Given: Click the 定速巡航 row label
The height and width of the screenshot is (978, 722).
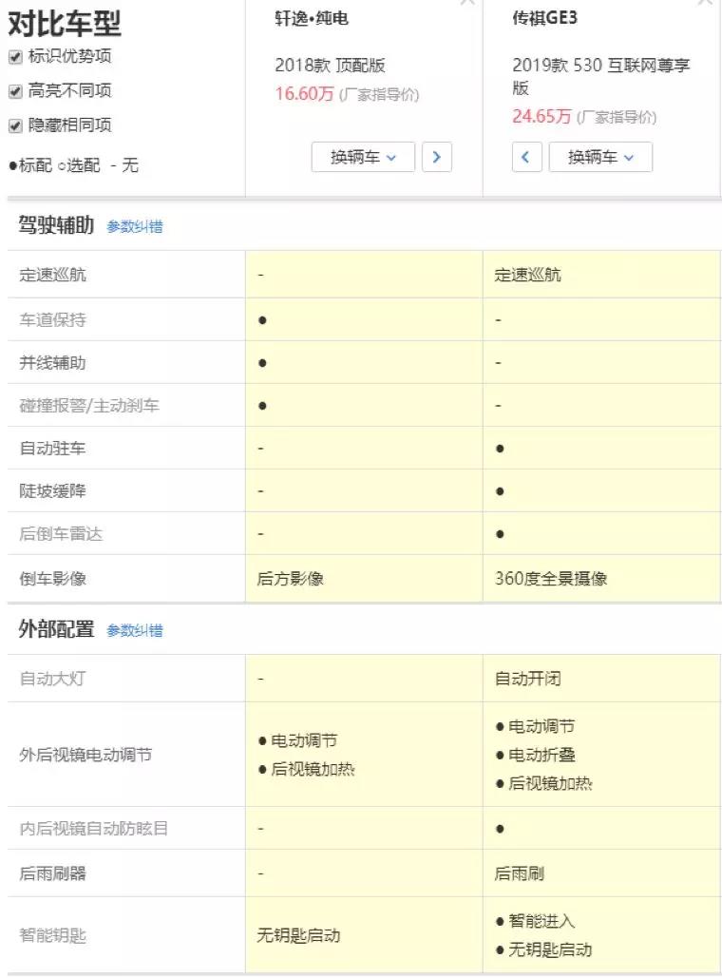Looking at the screenshot, I should click(52, 275).
